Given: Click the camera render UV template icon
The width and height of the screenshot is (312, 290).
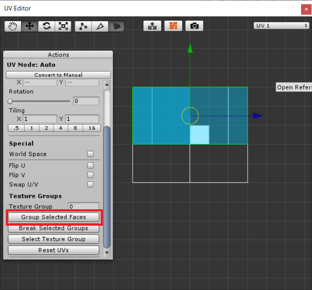Looking at the screenshot, I should 194,26.
